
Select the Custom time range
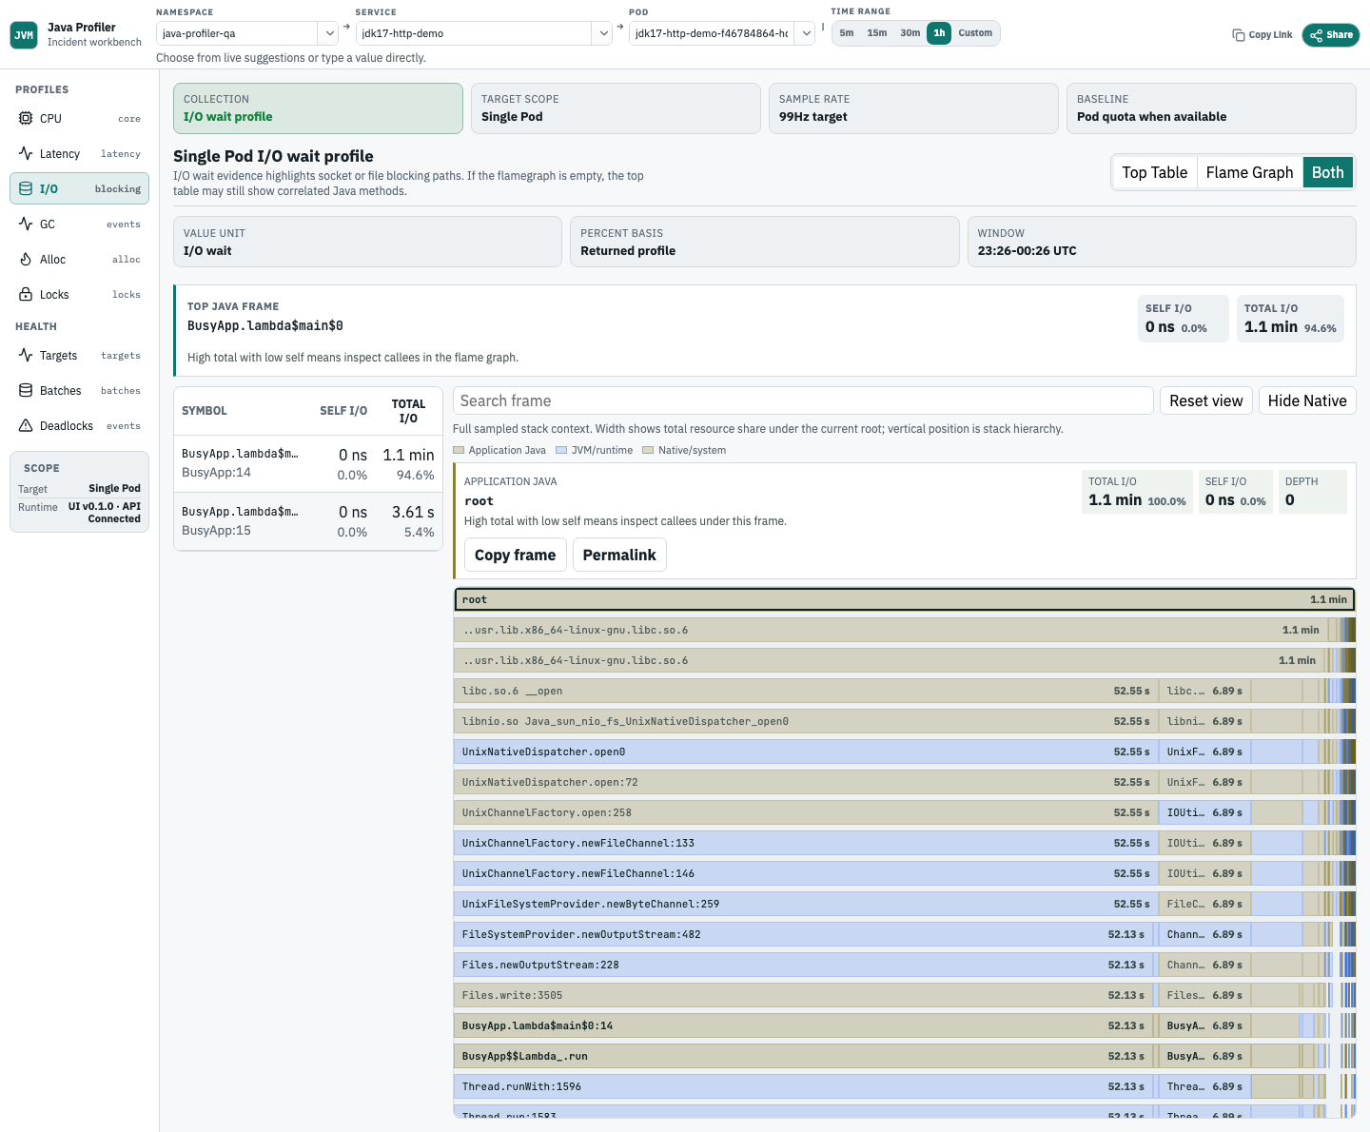pyautogui.click(x=975, y=32)
